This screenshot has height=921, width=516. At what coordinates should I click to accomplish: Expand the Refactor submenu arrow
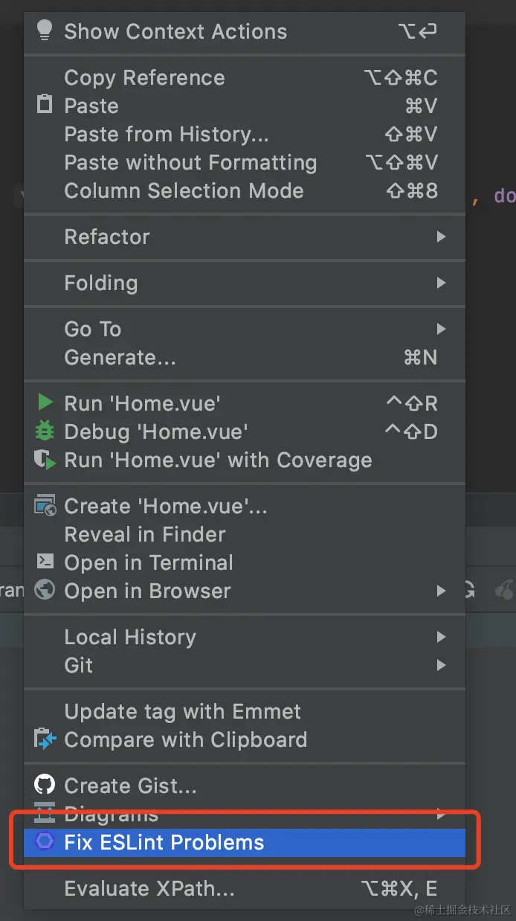441,237
